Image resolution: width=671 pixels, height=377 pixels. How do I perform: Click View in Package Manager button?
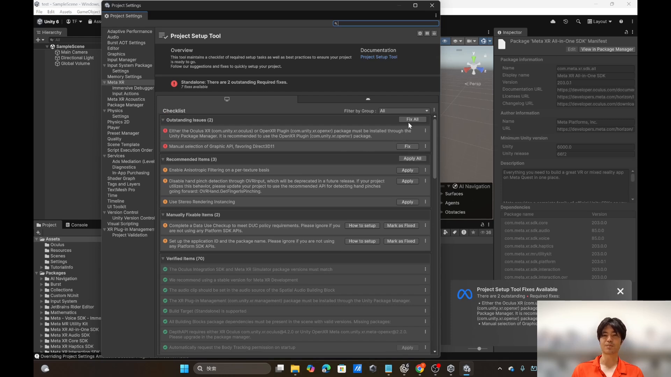[607, 49]
